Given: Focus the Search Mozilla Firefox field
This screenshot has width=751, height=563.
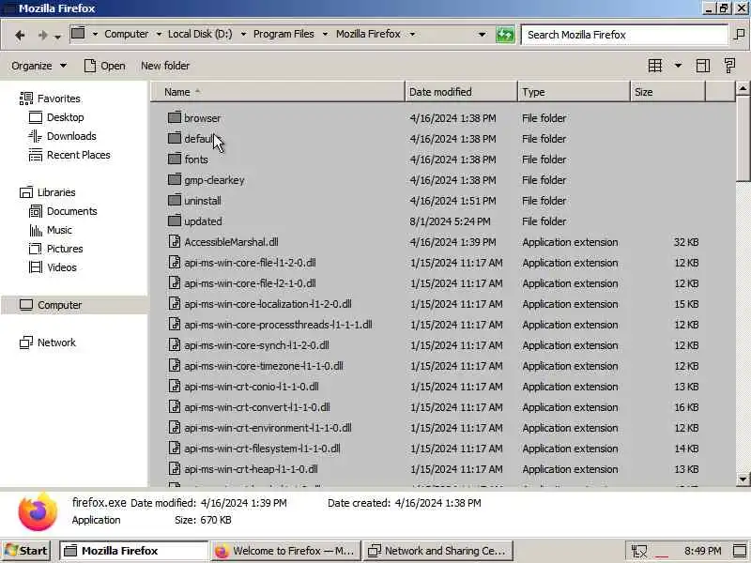Looking at the screenshot, I should click(624, 35).
